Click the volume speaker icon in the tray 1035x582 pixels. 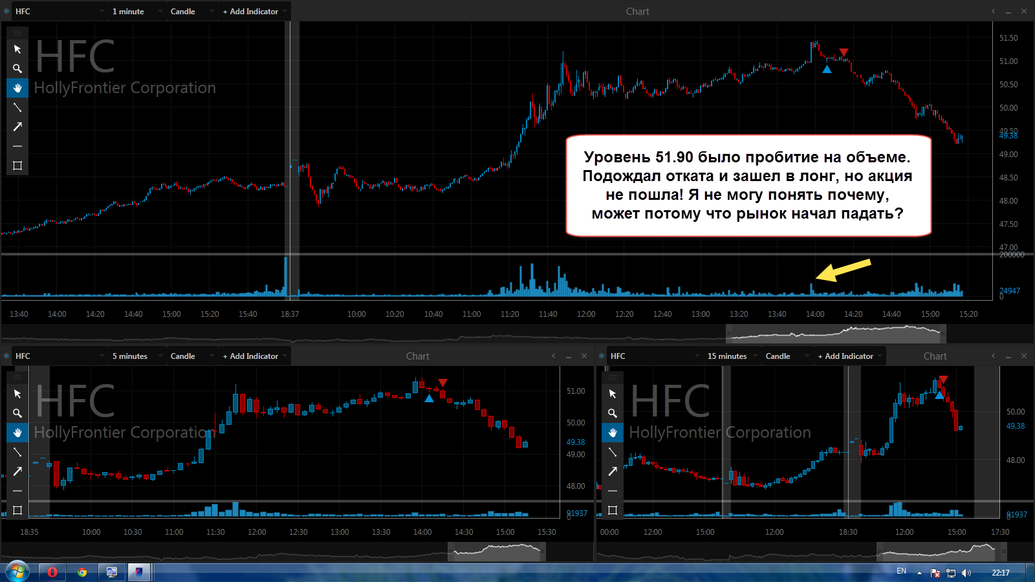point(966,573)
